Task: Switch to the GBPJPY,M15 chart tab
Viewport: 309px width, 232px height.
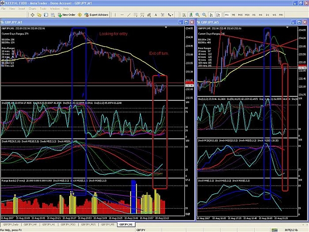Action: pyautogui.click(x=88, y=225)
